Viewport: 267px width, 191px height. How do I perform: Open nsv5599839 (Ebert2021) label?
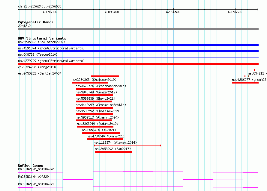[x=95, y=98]
